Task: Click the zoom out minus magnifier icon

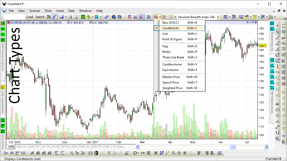Action: [179, 153]
